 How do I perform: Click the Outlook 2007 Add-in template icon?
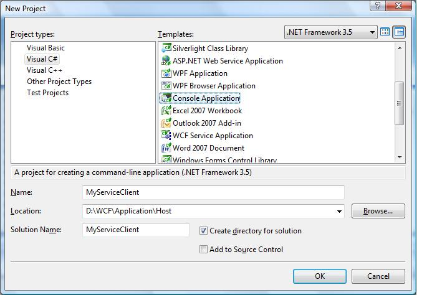click(166, 123)
